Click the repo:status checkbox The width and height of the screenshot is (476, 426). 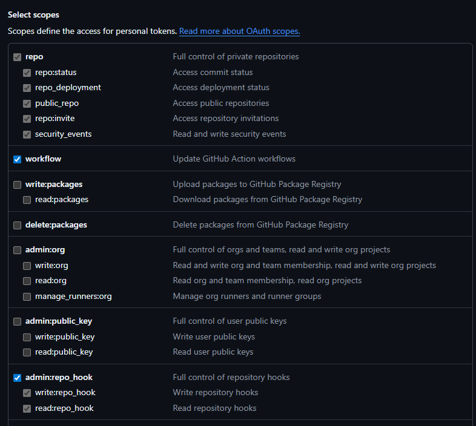click(27, 73)
